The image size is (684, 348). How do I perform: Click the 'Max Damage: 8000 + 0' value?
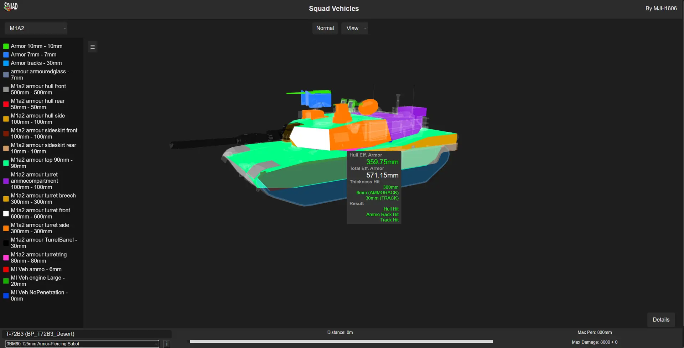pos(594,342)
